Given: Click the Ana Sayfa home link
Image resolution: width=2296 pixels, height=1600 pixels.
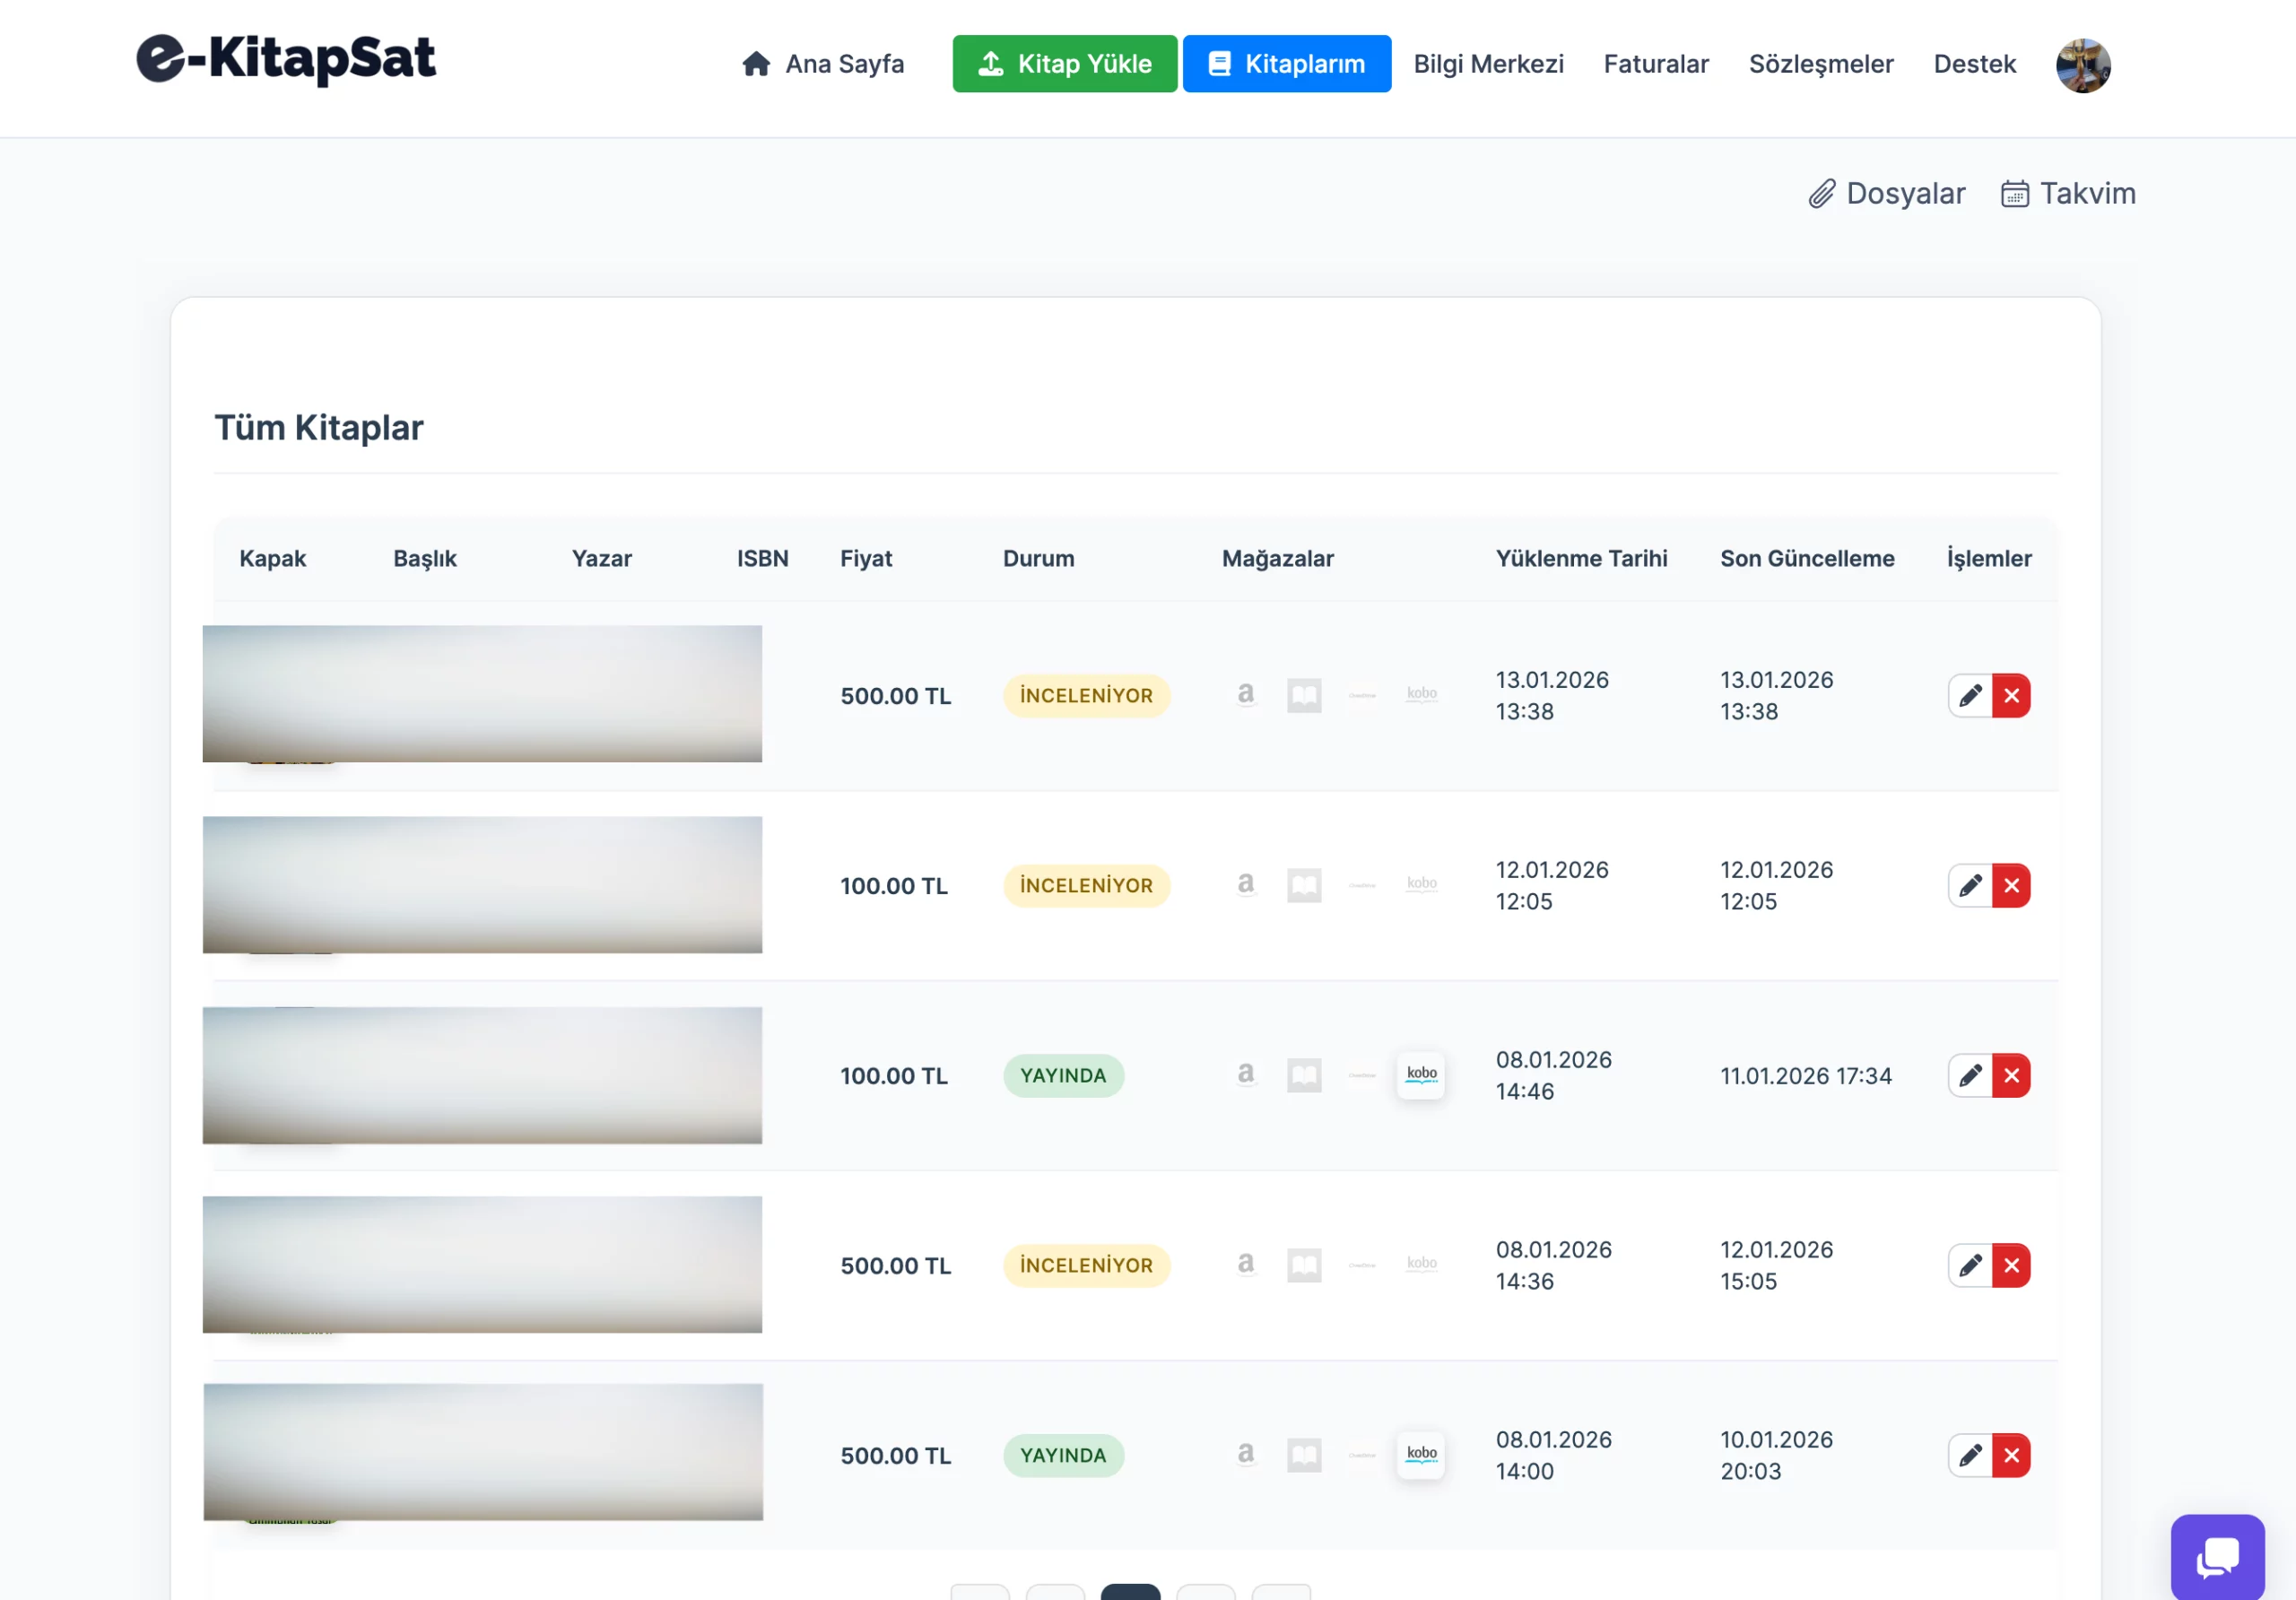Looking at the screenshot, I should pyautogui.click(x=822, y=64).
